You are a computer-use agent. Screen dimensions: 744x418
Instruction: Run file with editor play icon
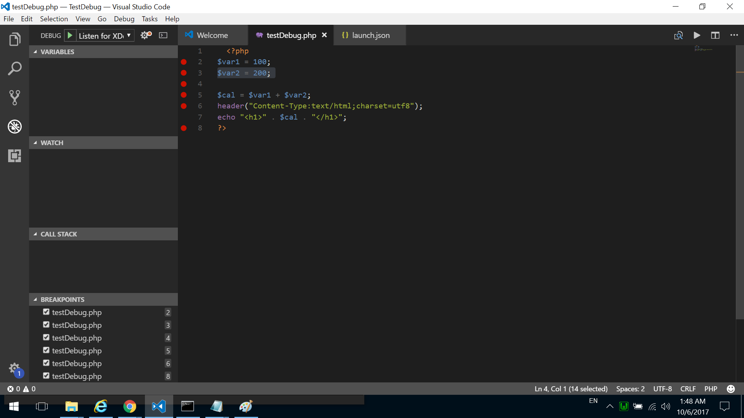tap(697, 35)
